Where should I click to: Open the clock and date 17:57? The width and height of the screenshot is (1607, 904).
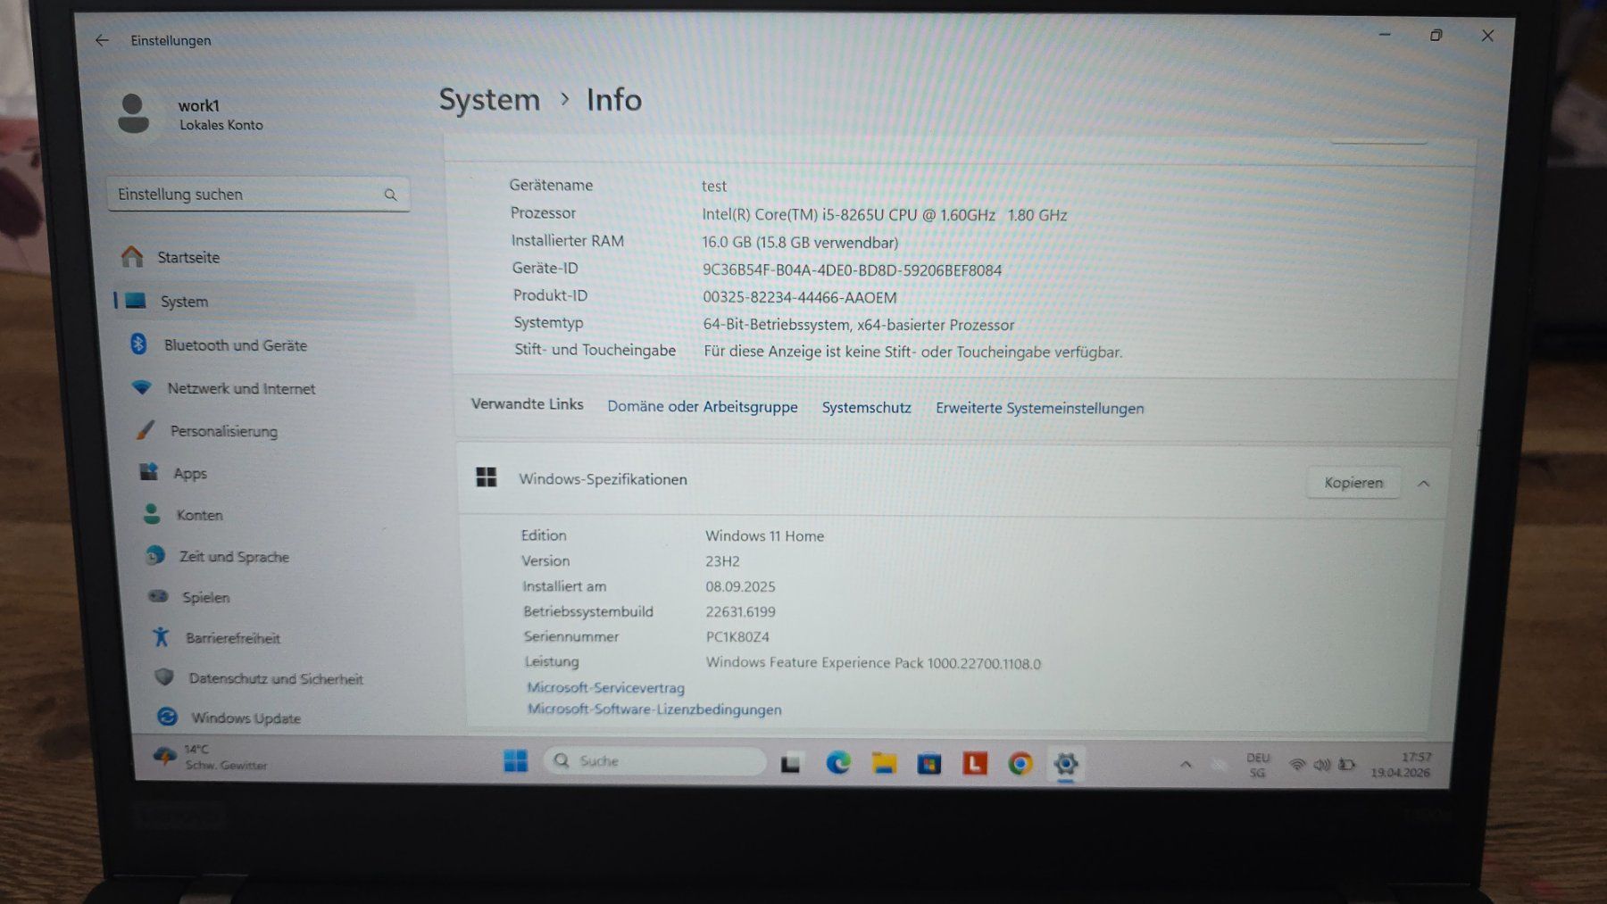(1401, 766)
